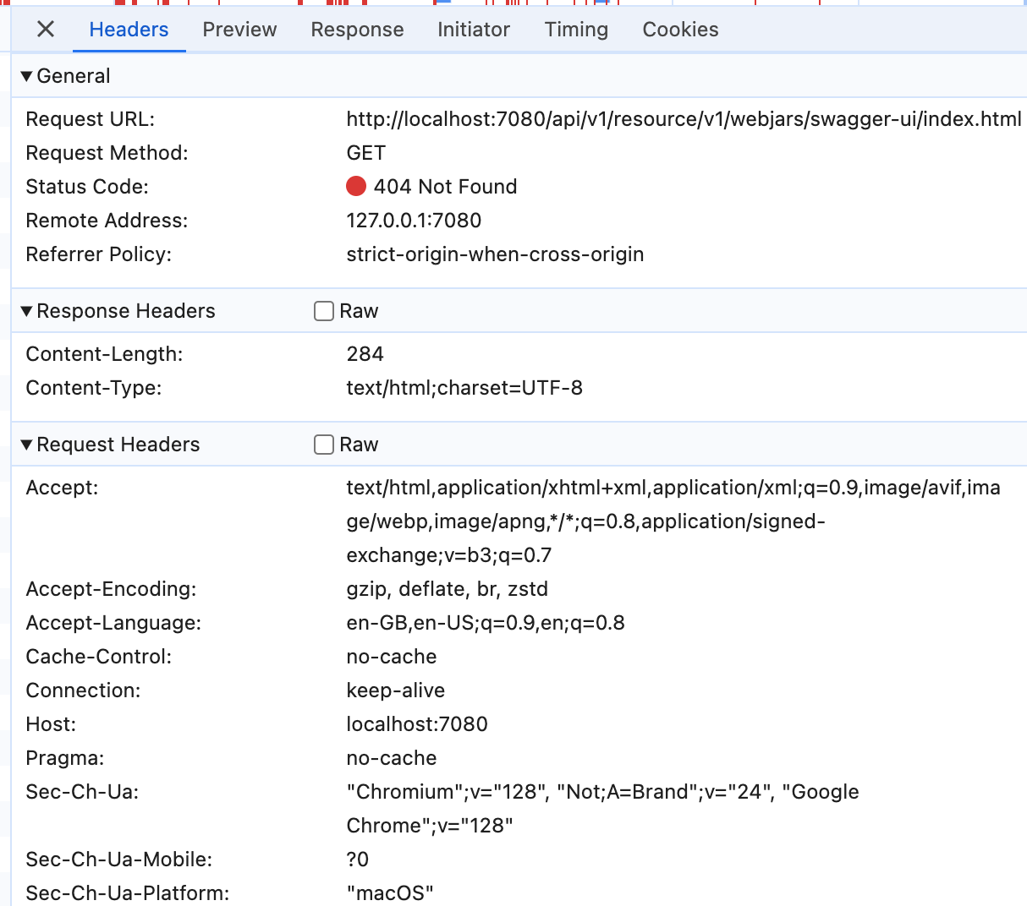Open the Timing tab
Image resolution: width=1027 pixels, height=906 pixels.
coord(576,29)
